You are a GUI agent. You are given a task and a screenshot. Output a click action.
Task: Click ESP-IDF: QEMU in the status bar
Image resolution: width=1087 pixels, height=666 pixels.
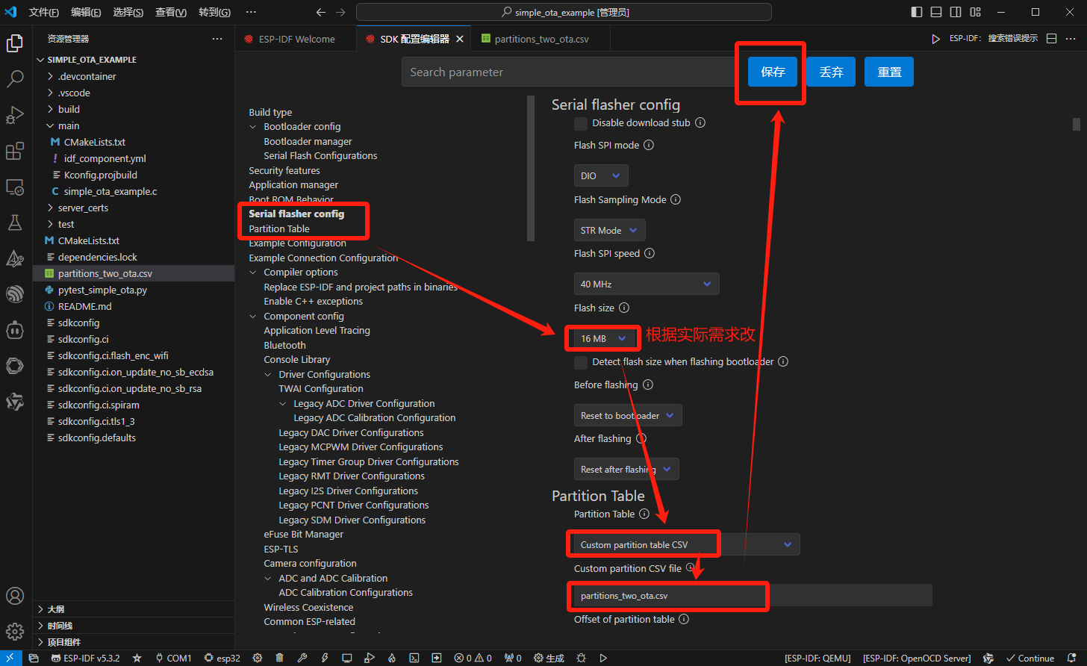click(817, 658)
